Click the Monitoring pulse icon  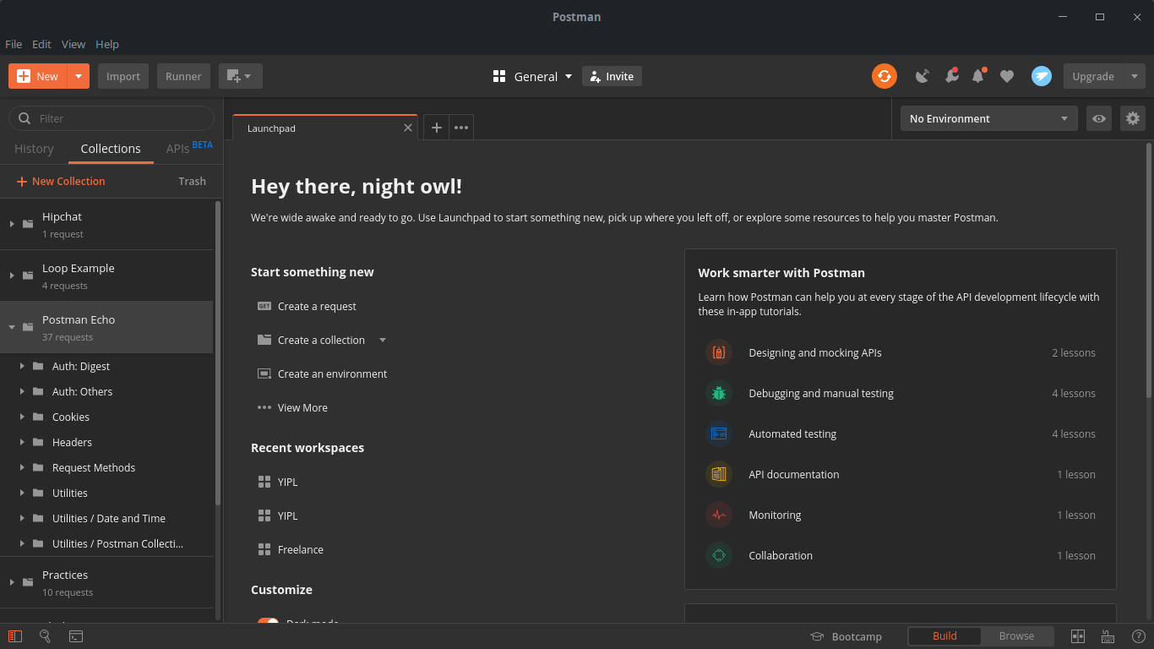point(719,515)
